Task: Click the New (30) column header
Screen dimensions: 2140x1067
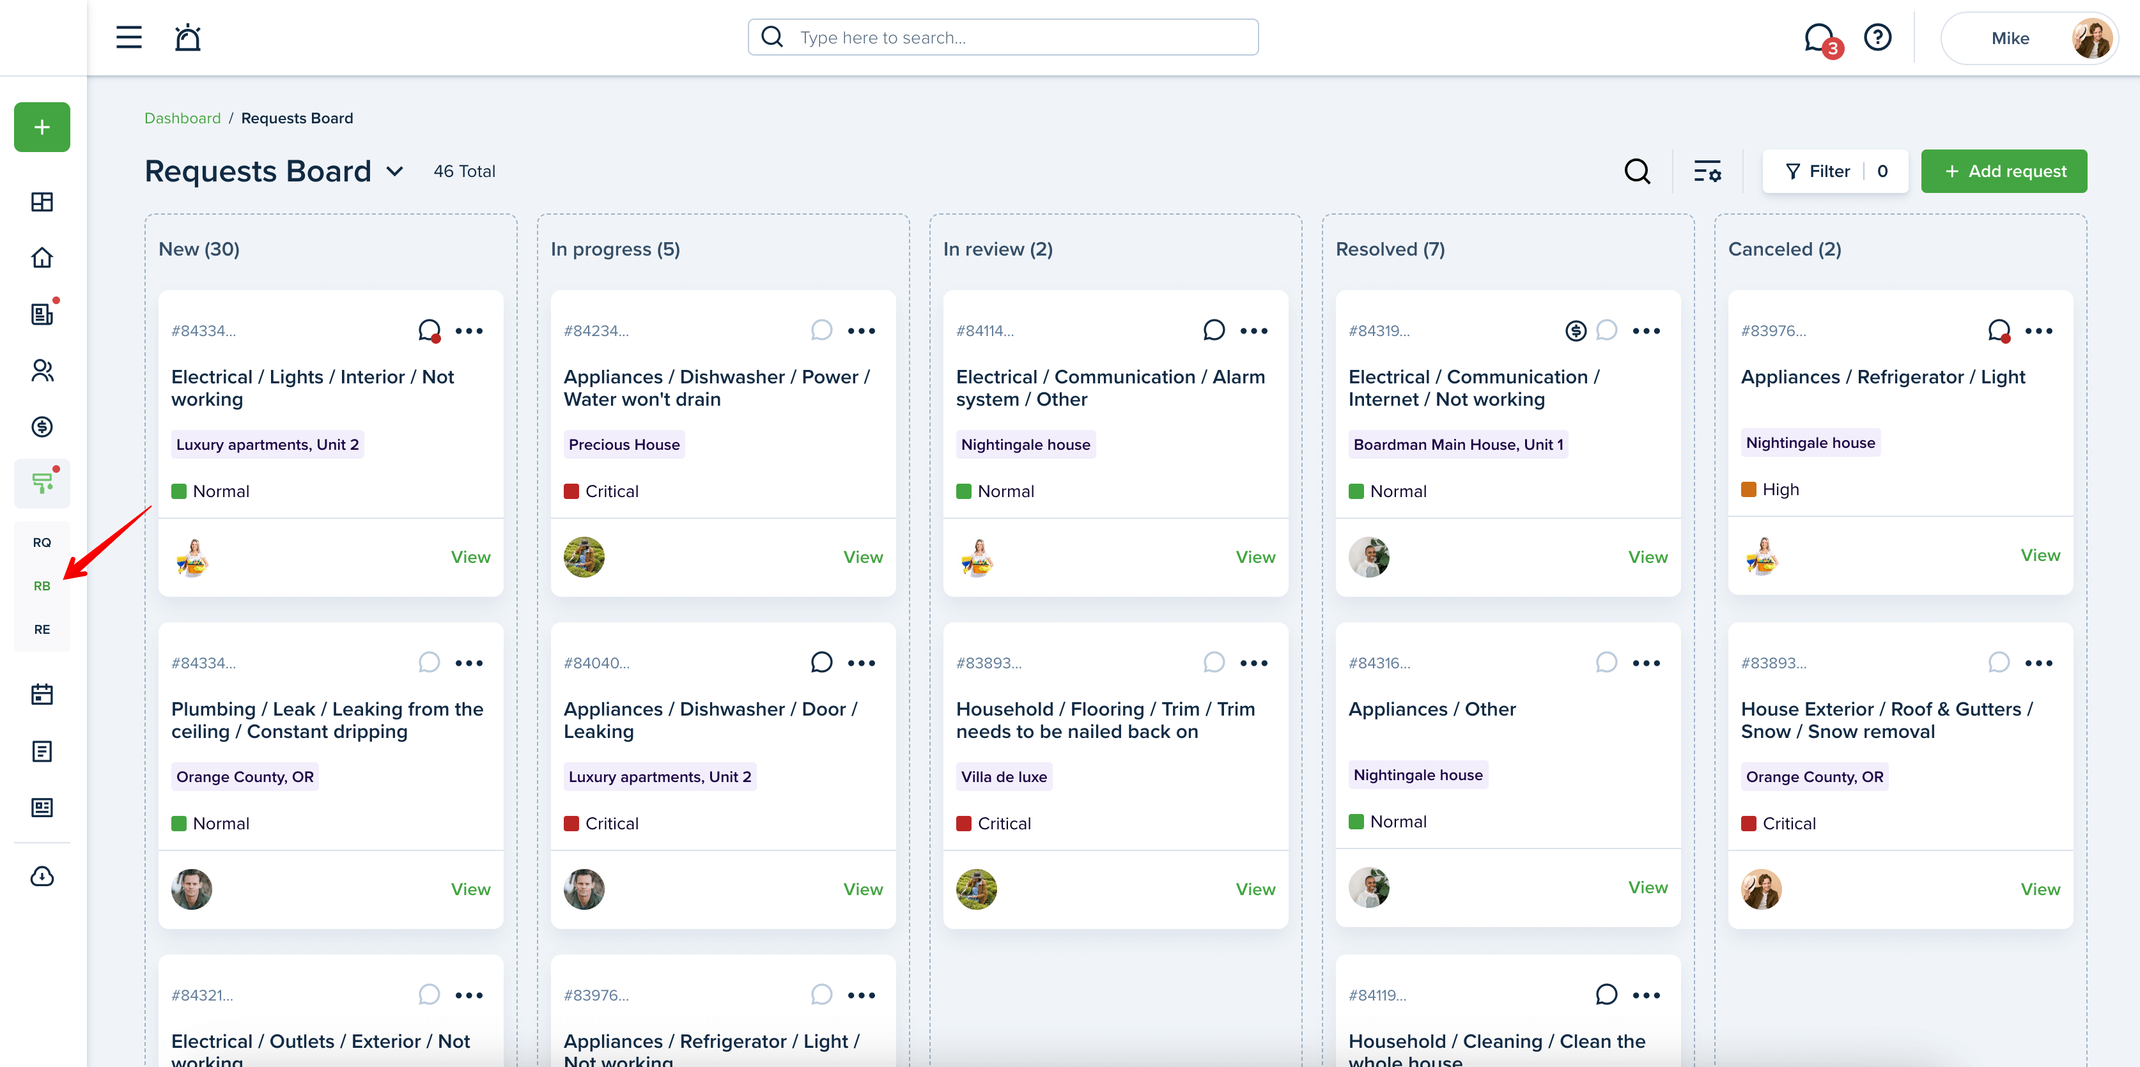Action: (x=199, y=249)
